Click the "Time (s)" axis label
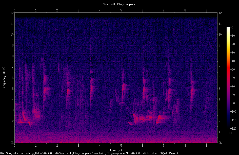Image resolution: width=239 pixels, height=155 pixels. coord(116,150)
